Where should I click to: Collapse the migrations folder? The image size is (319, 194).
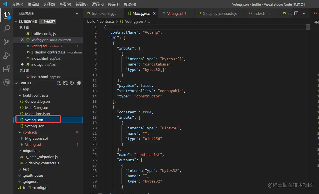[20, 151]
